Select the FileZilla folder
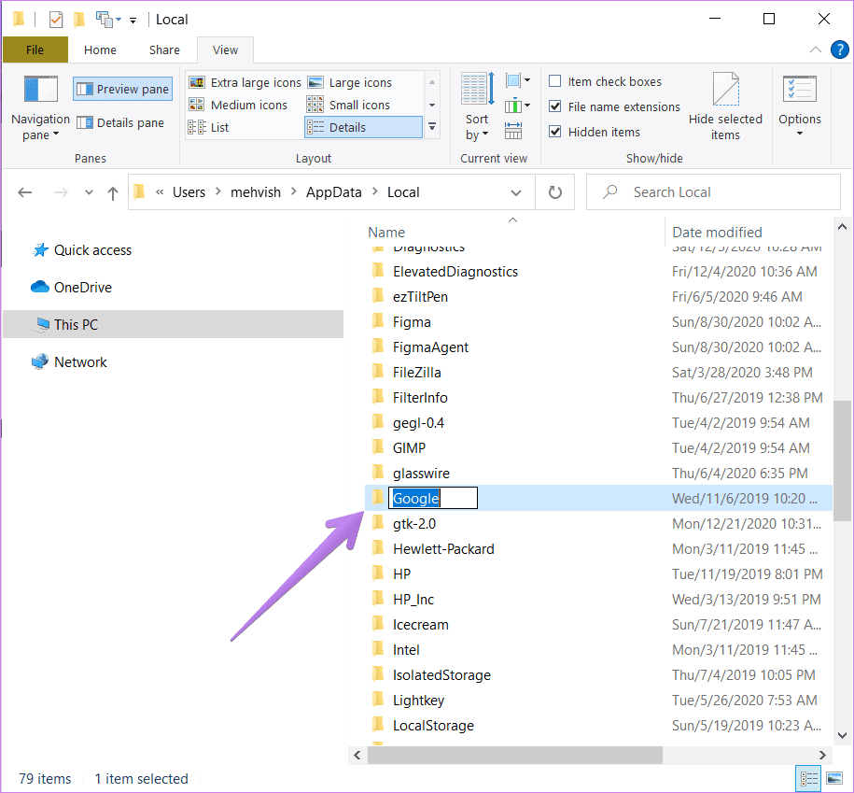This screenshot has height=793, width=854. click(416, 372)
